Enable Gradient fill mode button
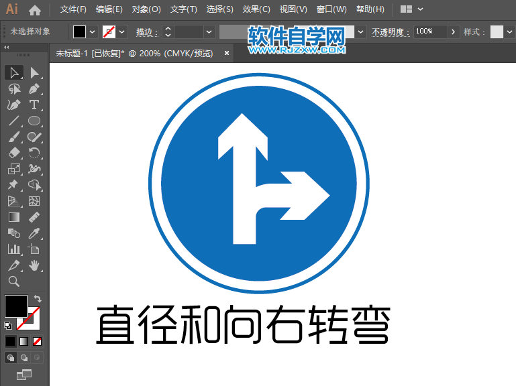Image resolution: width=516 pixels, height=386 pixels. pos(23,341)
